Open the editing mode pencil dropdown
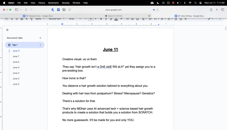 [x=211, y=19]
